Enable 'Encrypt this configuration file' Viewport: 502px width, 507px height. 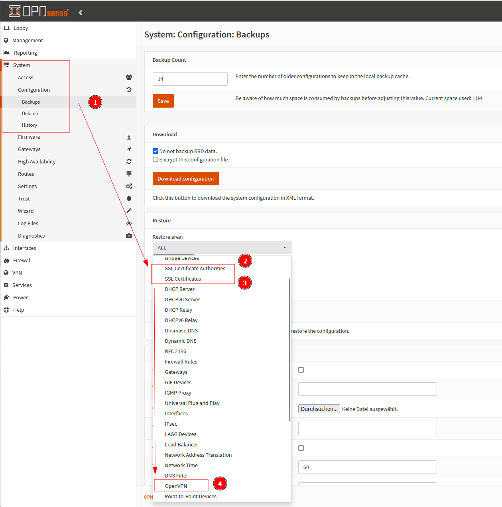[x=156, y=159]
